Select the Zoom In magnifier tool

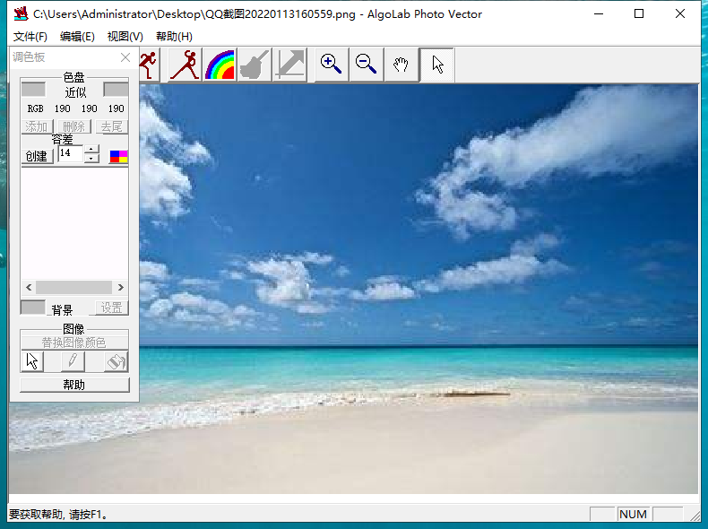(331, 65)
